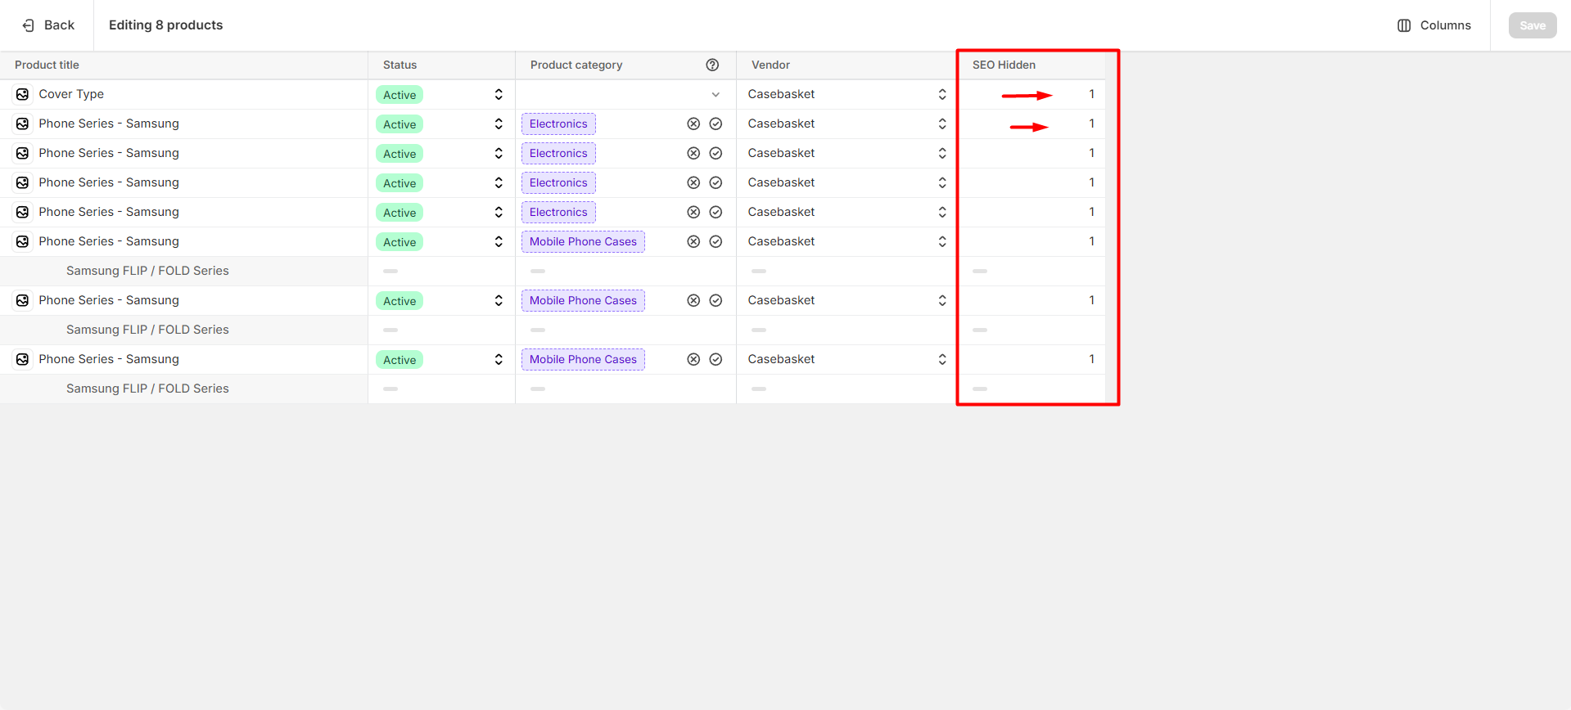
Task: Click the Save button
Action: tap(1532, 25)
